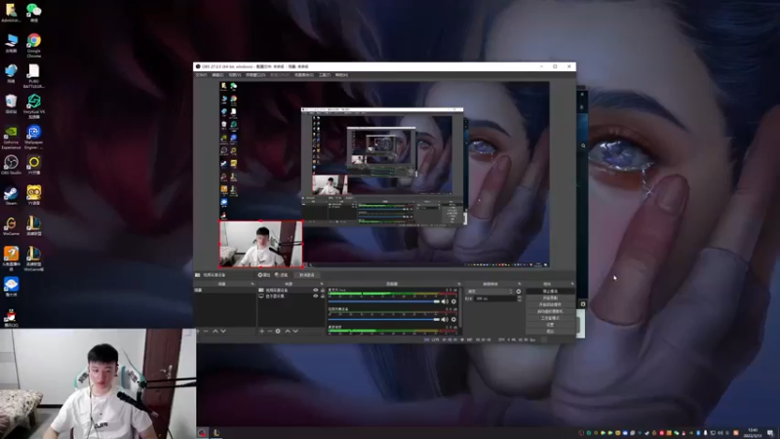The image size is (780, 439).
Task: Open settings gear of first mixer channel
Action: pos(453,301)
